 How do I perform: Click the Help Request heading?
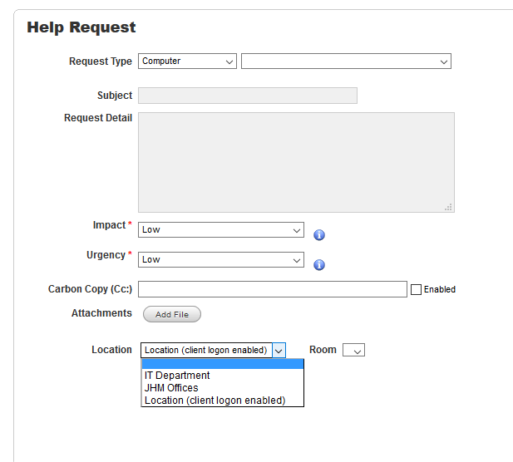click(x=81, y=27)
